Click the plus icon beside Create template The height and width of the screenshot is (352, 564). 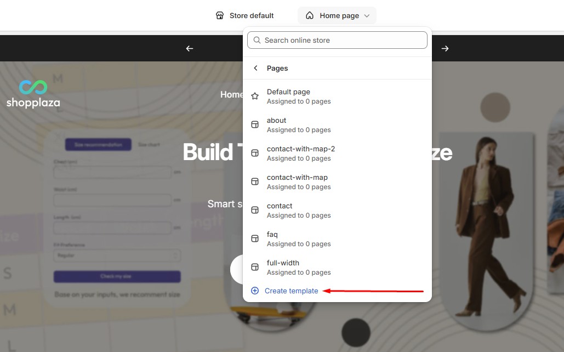click(255, 291)
